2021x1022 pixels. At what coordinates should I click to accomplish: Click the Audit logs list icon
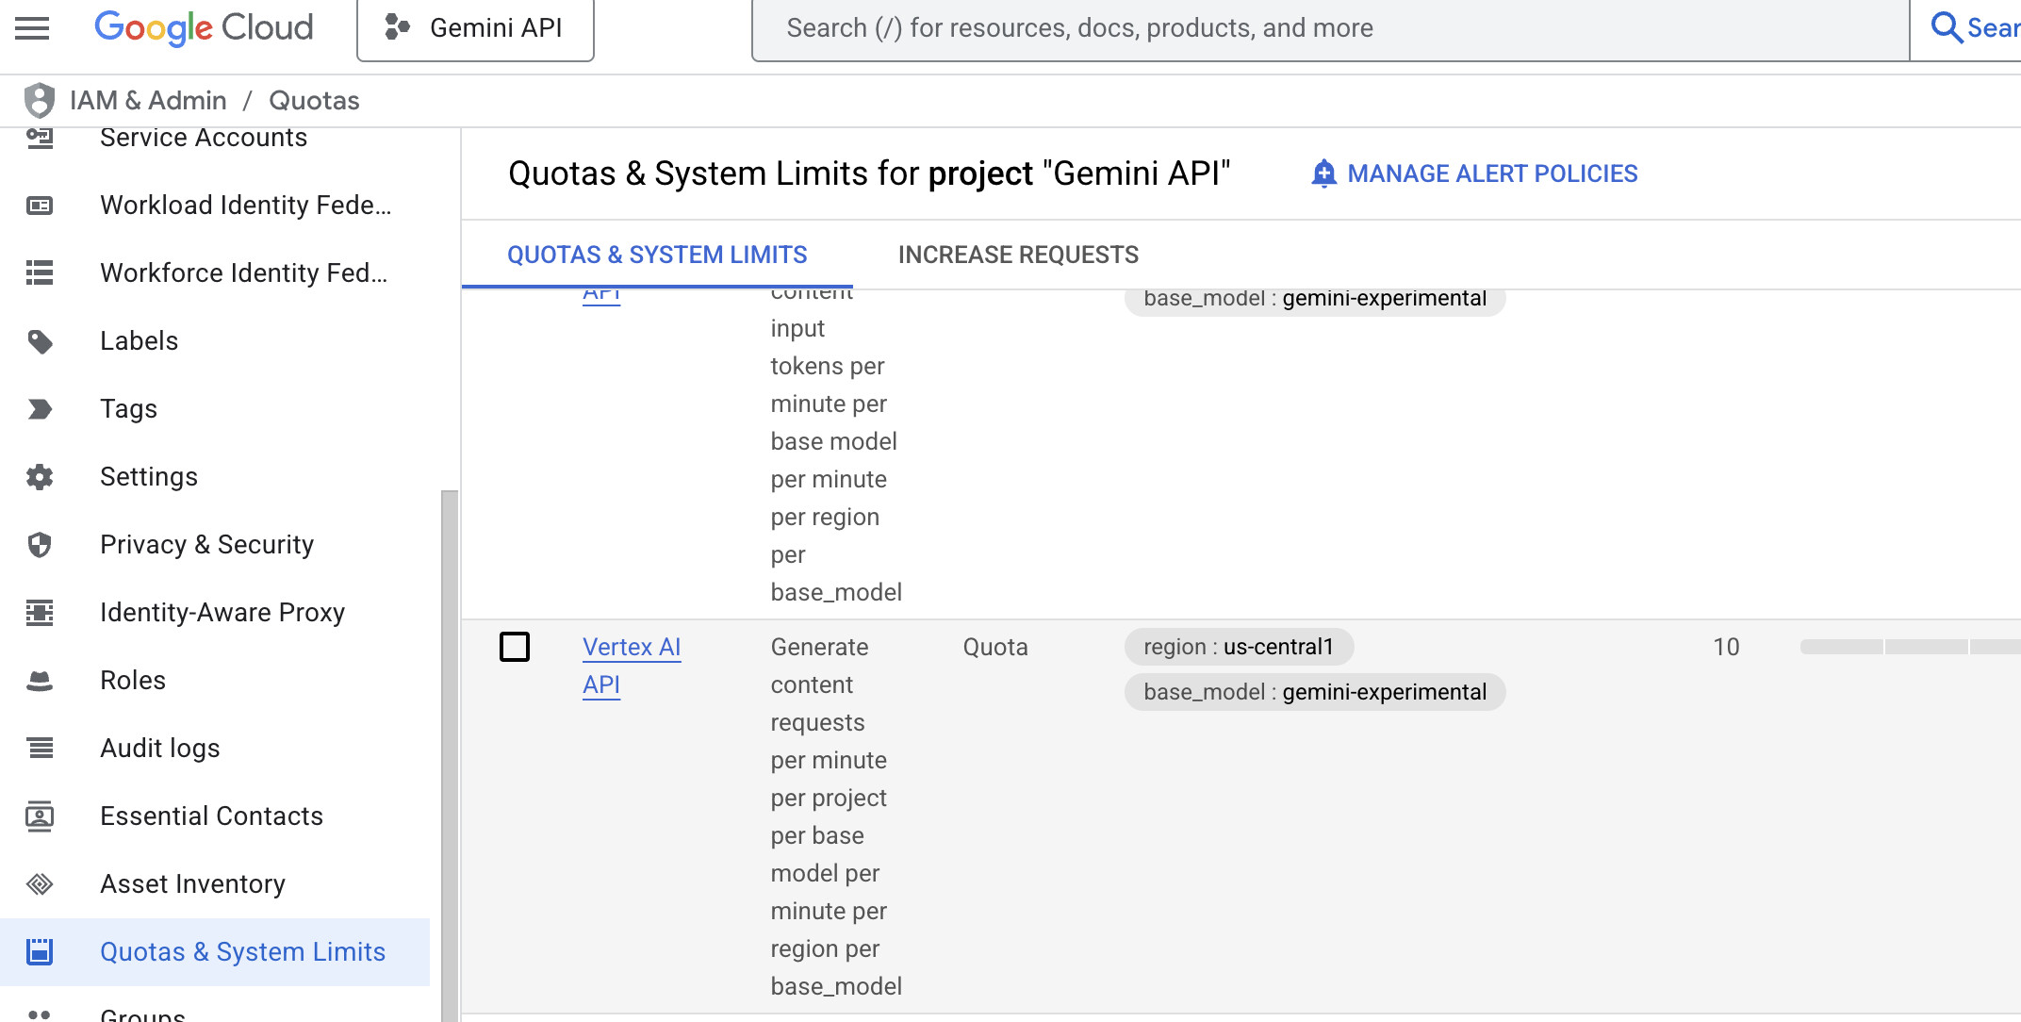point(40,749)
